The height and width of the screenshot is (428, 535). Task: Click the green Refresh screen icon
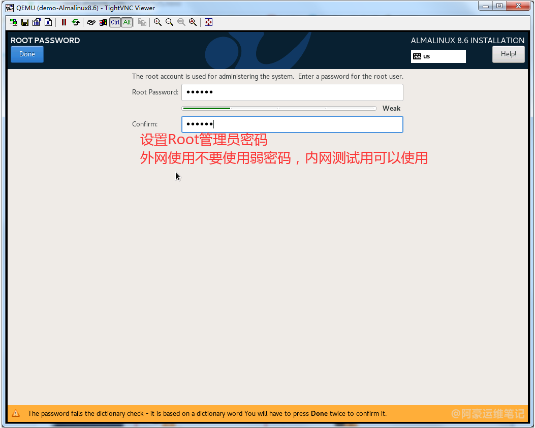[x=75, y=22]
